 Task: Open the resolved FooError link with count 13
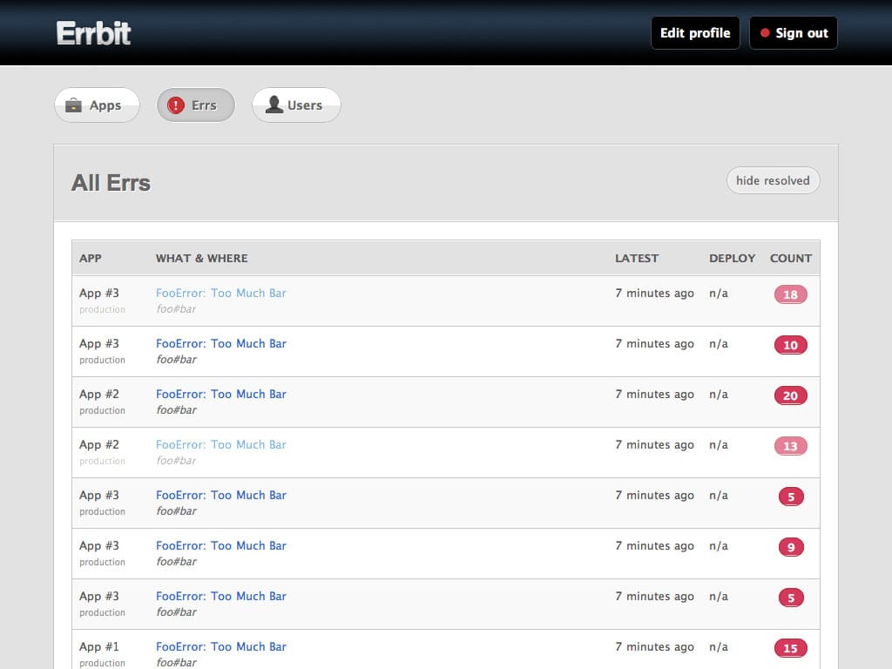pyautogui.click(x=221, y=444)
